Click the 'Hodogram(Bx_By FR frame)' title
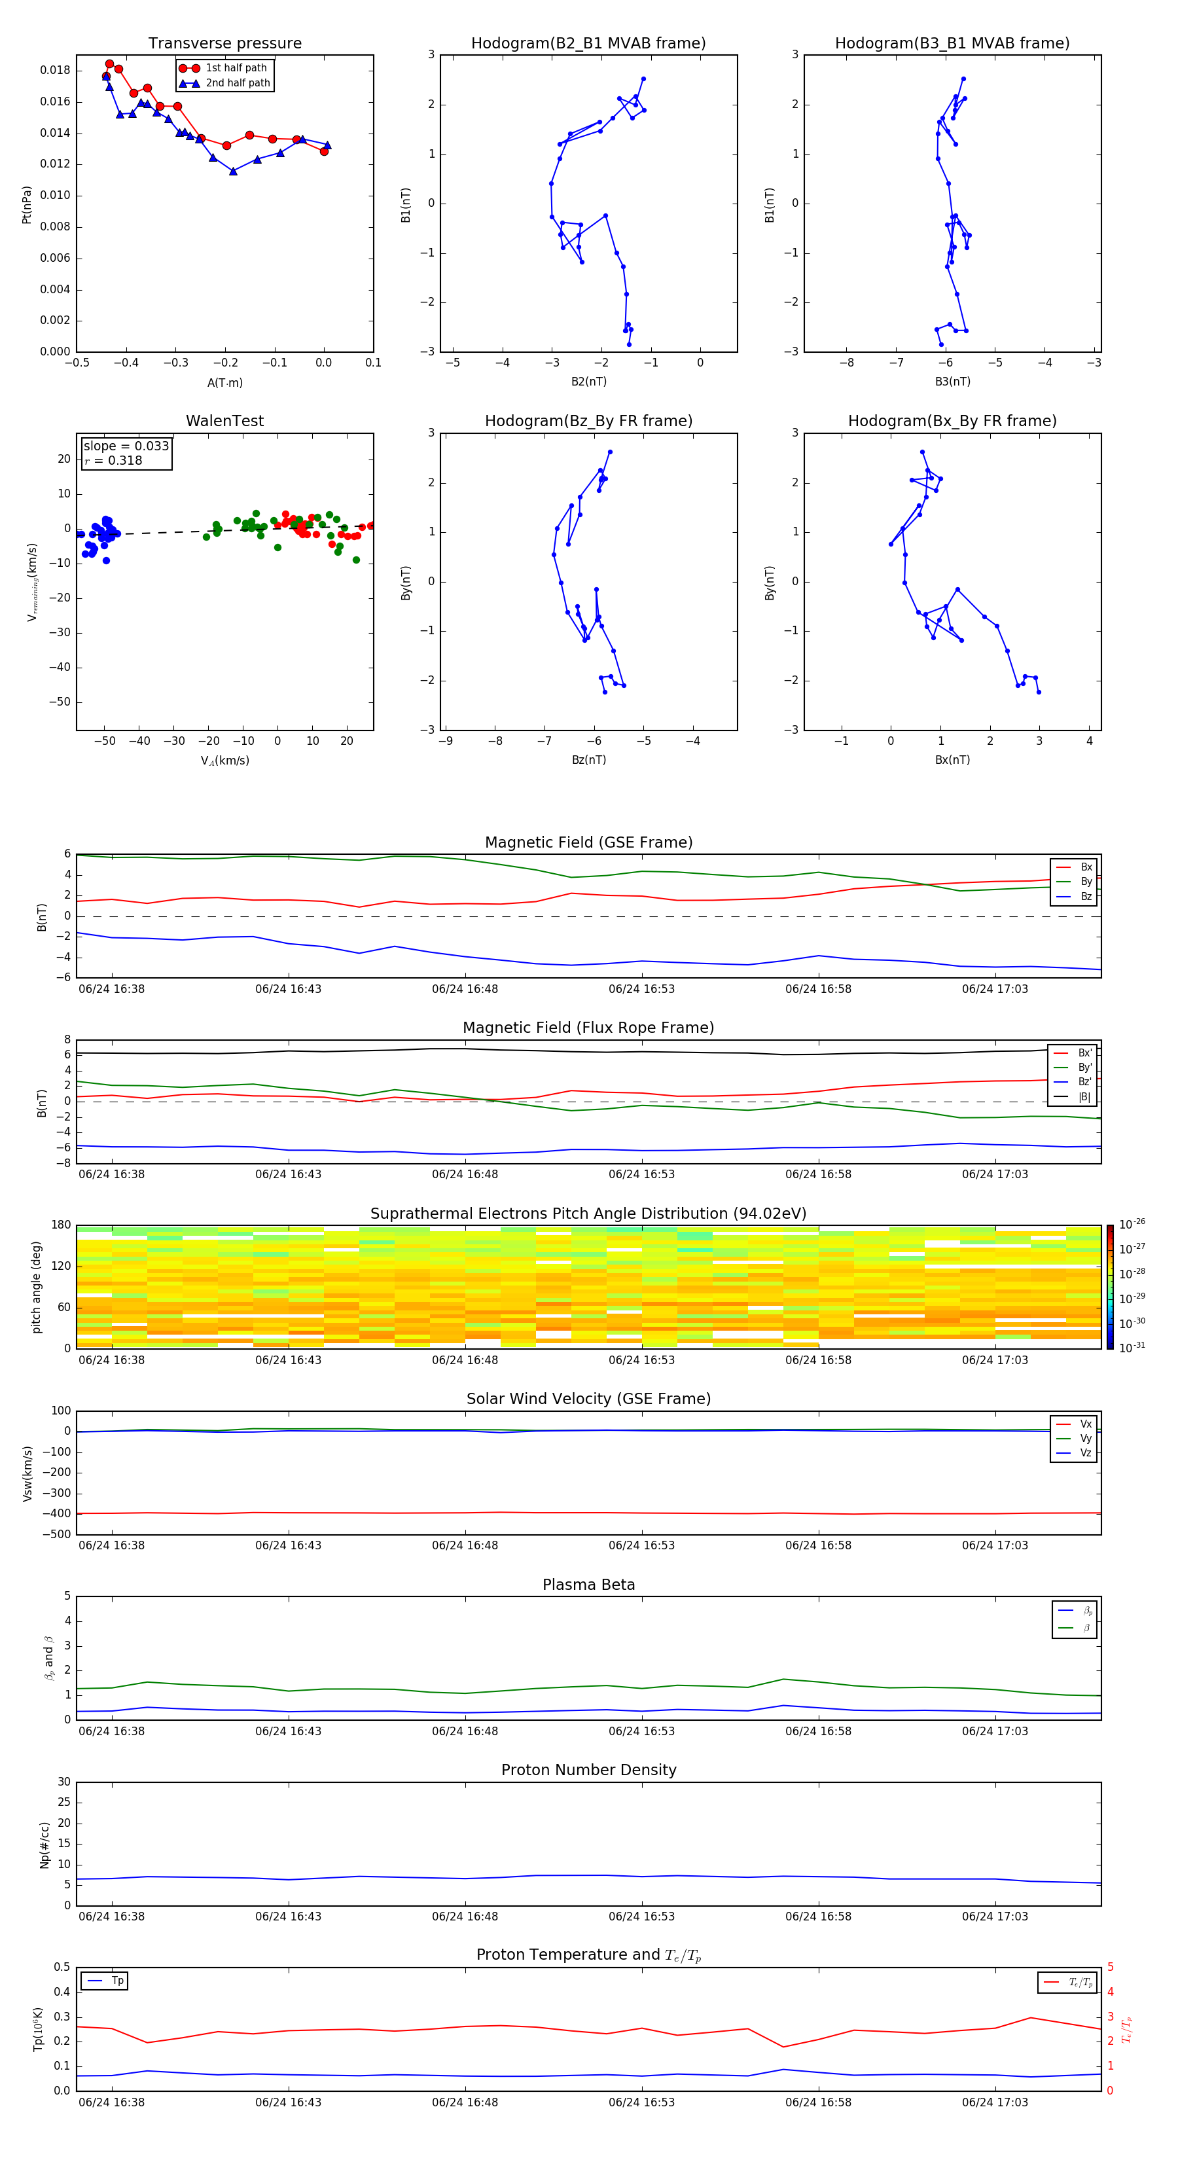Screen dimensions: 1178x2160 tap(952, 421)
